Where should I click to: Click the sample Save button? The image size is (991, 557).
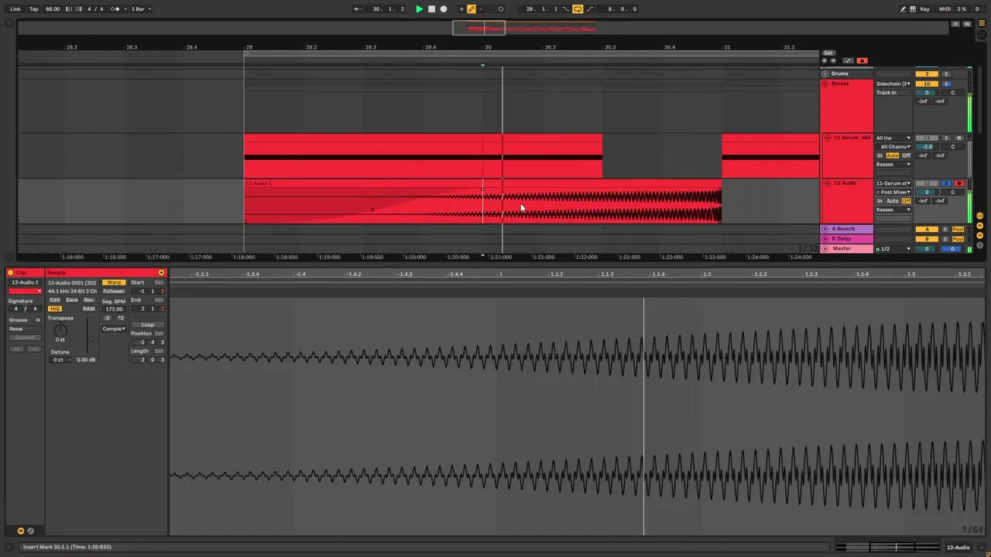[72, 300]
